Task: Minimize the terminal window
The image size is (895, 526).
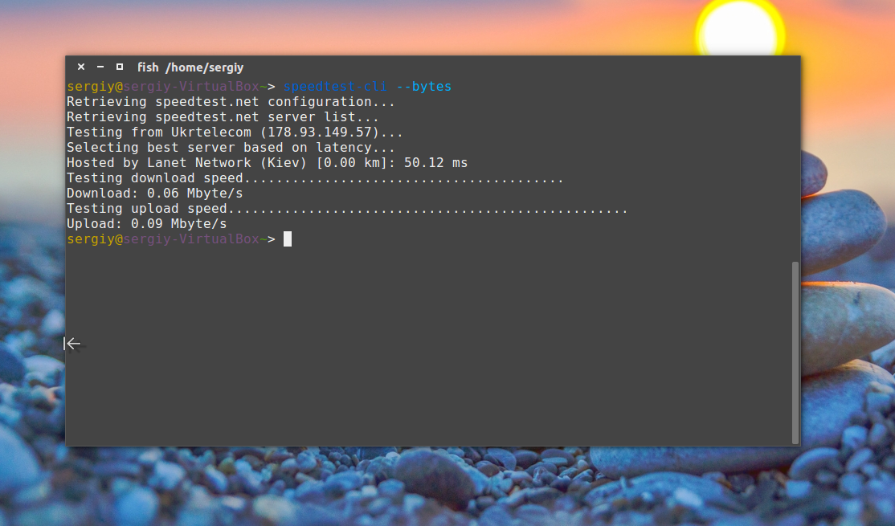Action: click(100, 67)
